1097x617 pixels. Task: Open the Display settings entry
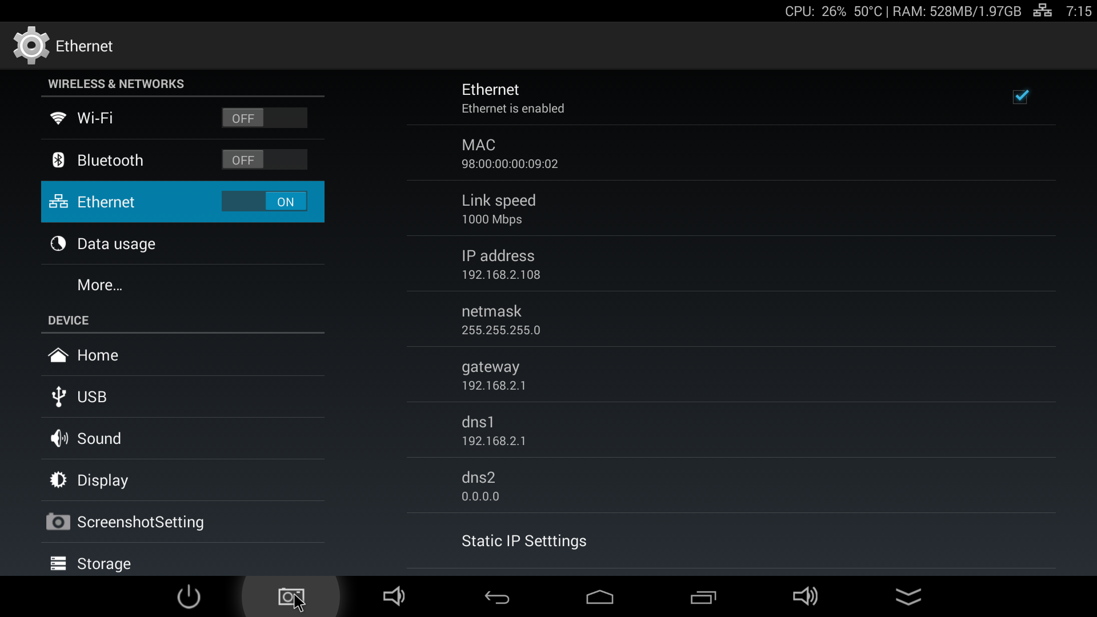[183, 480]
